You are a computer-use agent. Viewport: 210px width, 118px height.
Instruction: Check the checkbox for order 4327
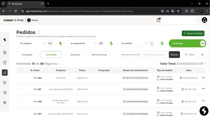coord(19,114)
